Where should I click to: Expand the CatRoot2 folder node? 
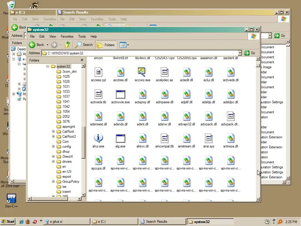point(53,137)
